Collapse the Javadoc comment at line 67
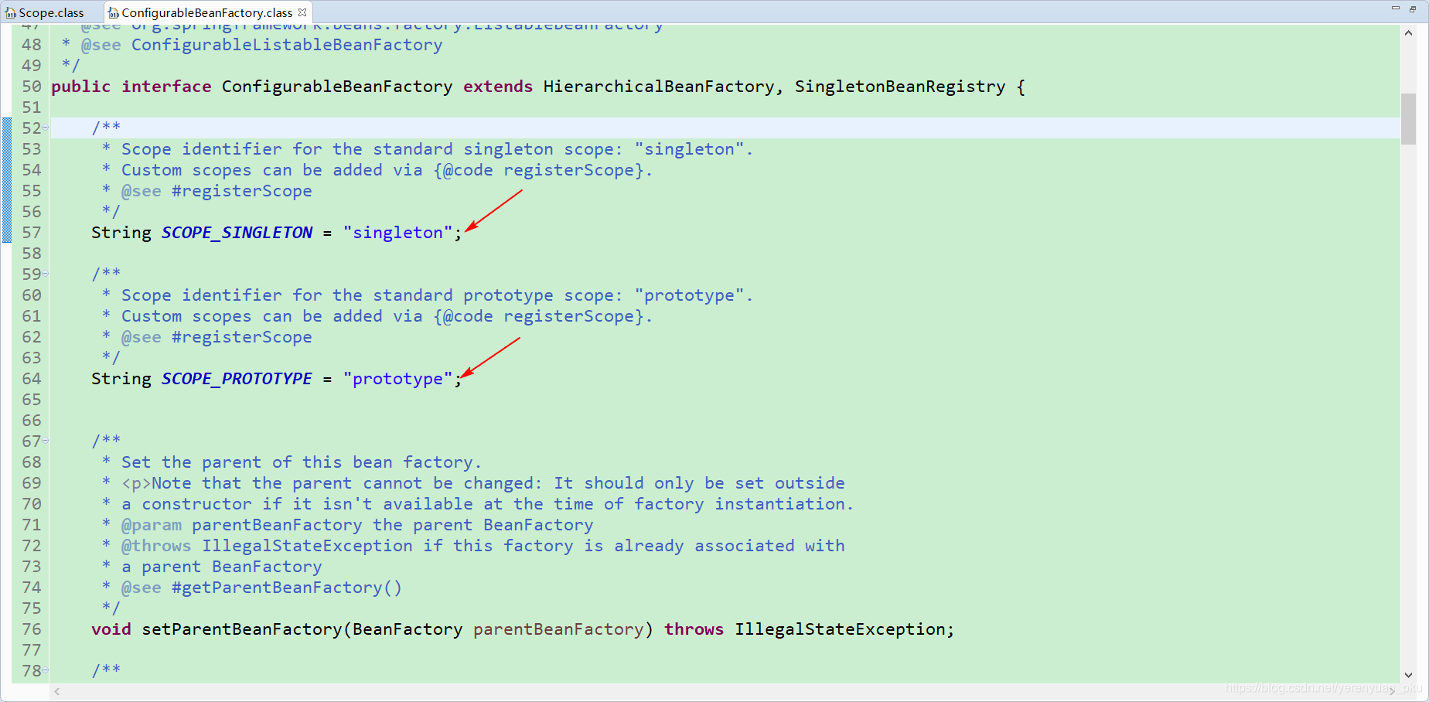Viewport: 1429px width, 702px height. (46, 441)
